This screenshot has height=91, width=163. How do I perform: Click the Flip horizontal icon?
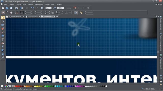66,13
